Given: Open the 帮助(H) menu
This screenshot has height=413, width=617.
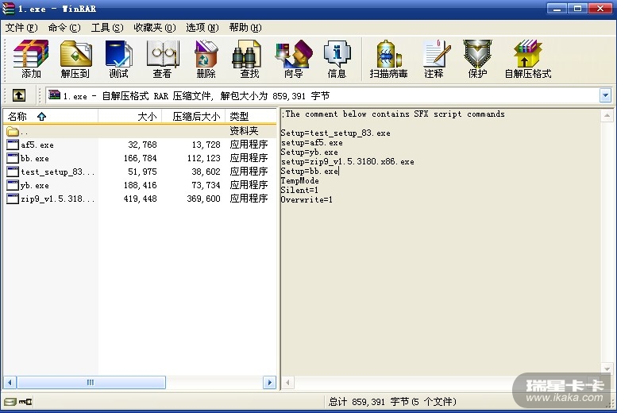Looking at the screenshot, I should (x=245, y=28).
